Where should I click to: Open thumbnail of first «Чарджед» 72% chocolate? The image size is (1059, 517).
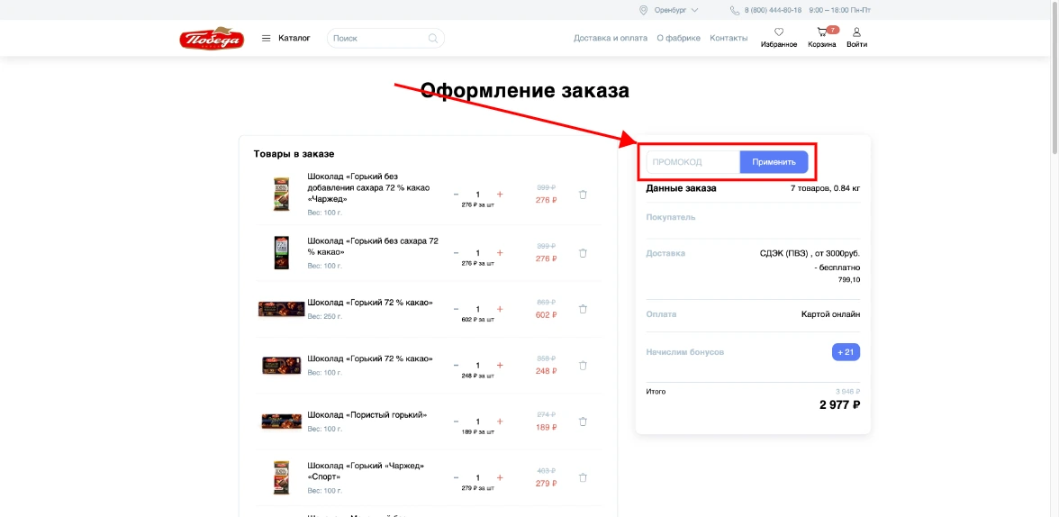coord(281,194)
